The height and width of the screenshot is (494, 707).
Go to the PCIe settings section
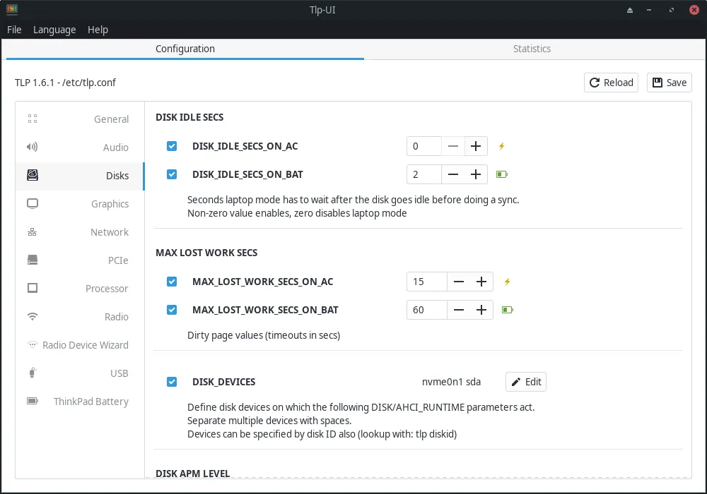[x=79, y=260]
